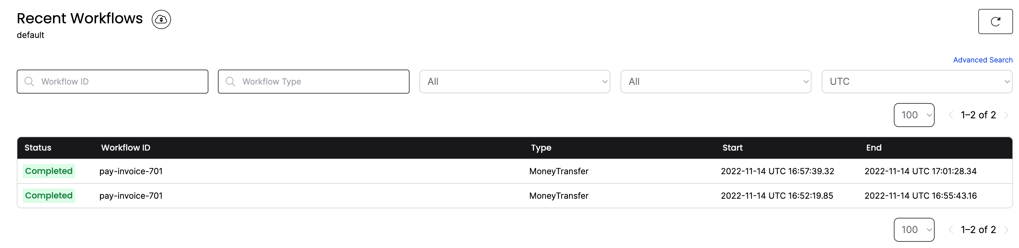
Task: Open the workflow started at 16:52:19.85
Action: pos(131,195)
